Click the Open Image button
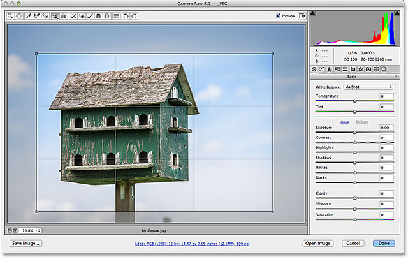 click(317, 243)
